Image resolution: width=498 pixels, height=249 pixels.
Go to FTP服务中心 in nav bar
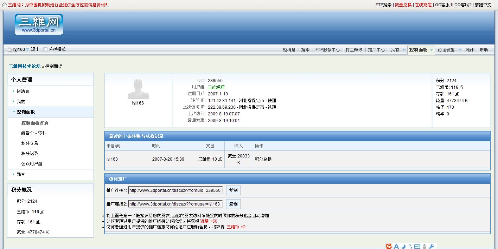327,50
